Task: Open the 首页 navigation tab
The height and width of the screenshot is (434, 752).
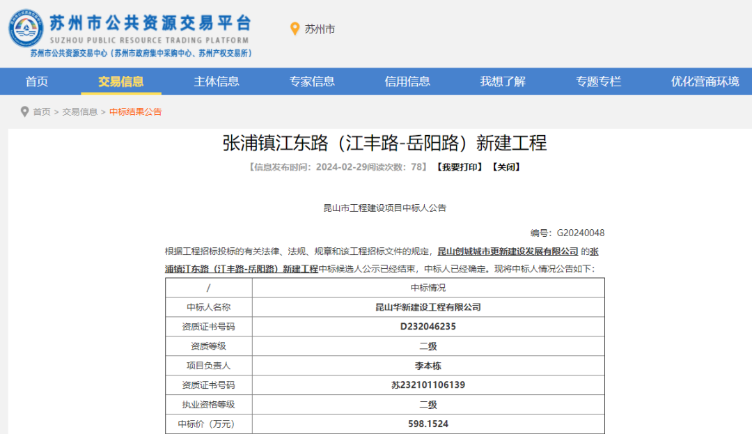Action: tap(37, 82)
